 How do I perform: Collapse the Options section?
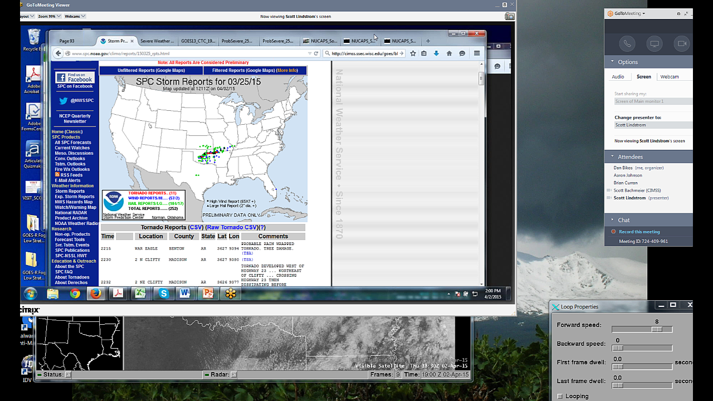pyautogui.click(x=613, y=62)
